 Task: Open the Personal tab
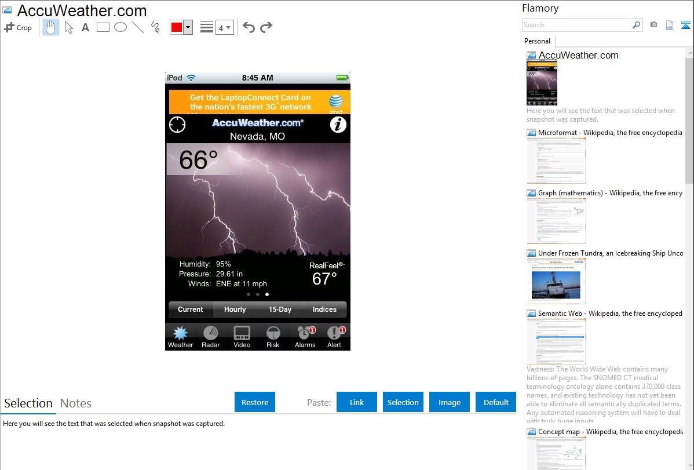[x=537, y=41]
